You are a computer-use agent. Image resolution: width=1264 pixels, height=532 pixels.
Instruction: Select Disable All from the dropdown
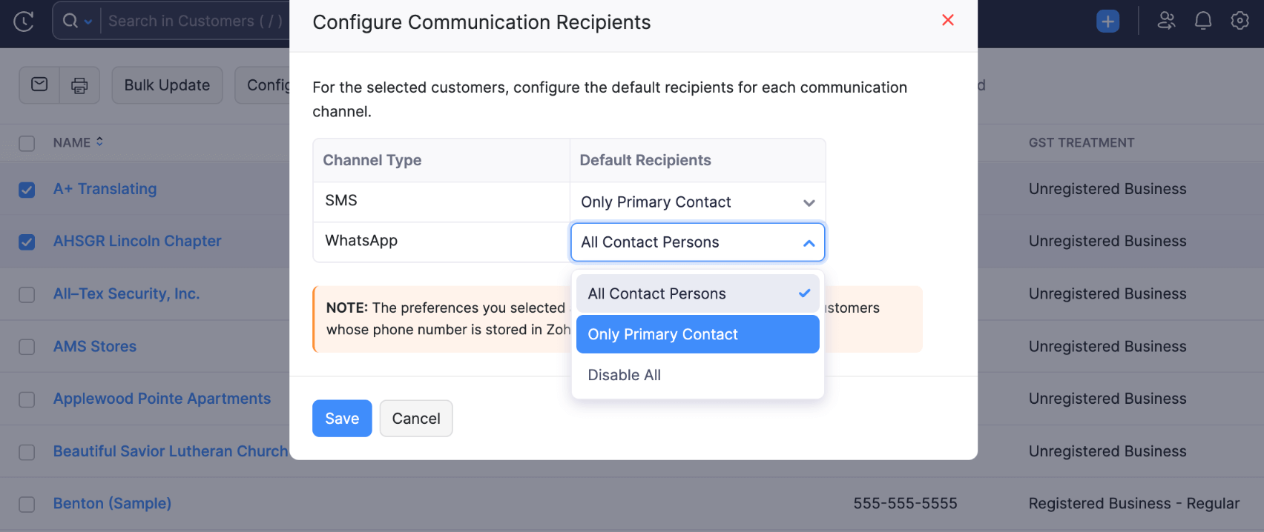(624, 374)
